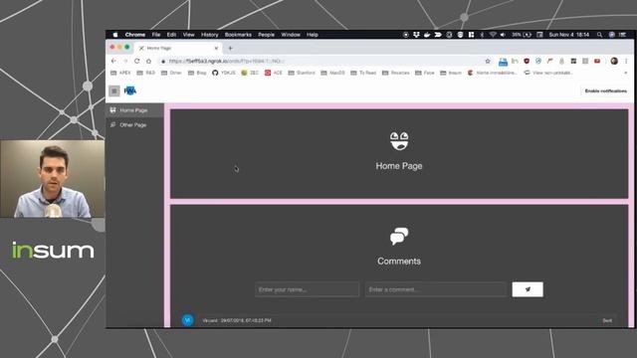Open Chrome profile avatar

click(x=614, y=61)
